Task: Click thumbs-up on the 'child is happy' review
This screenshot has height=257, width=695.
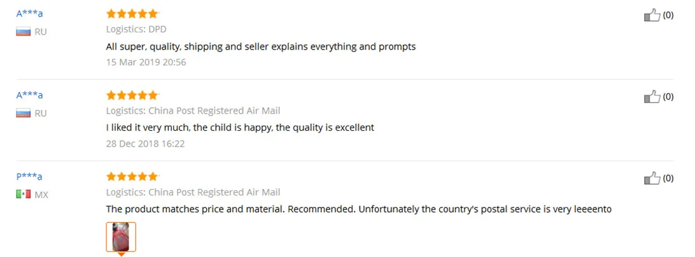Action: (x=652, y=96)
